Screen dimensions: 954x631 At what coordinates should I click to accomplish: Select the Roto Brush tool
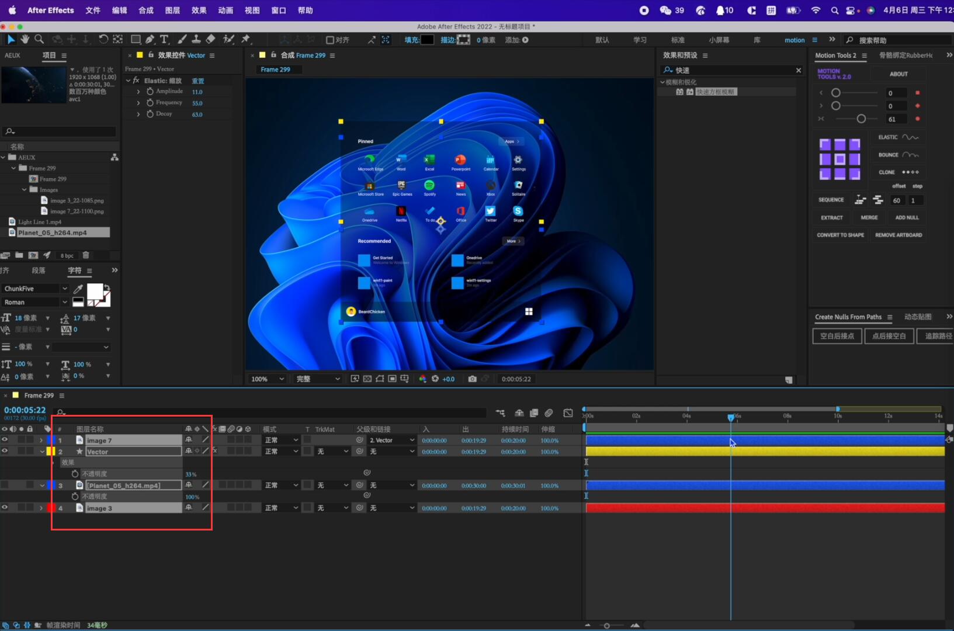point(229,39)
